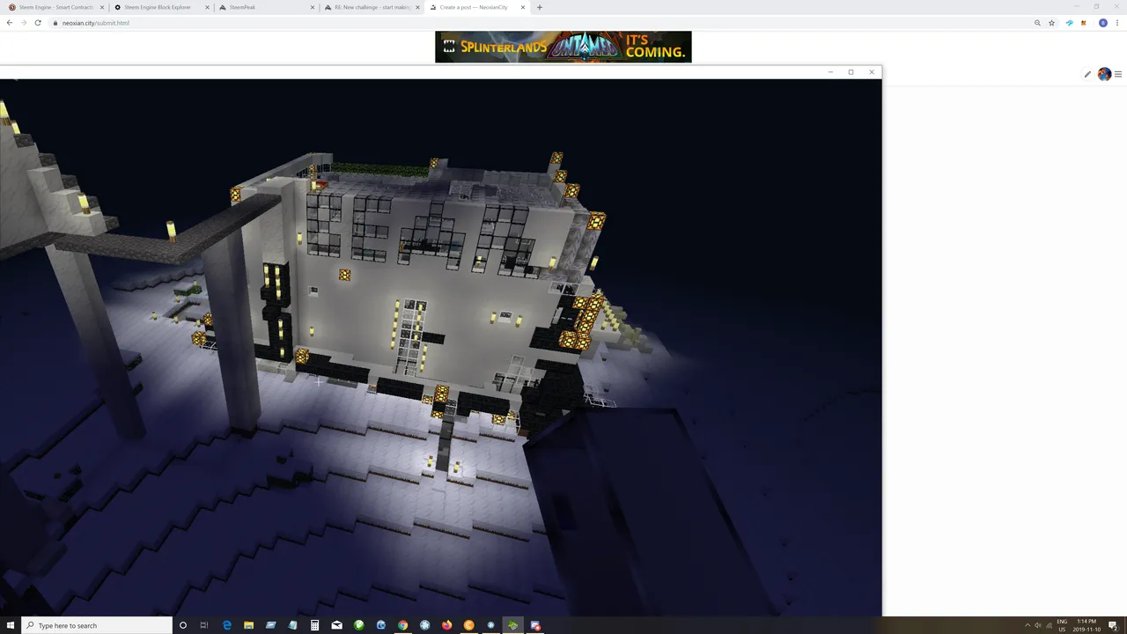Viewport: 1127px width, 634px height.
Task: Open Task View on the taskbar
Action: (x=204, y=625)
